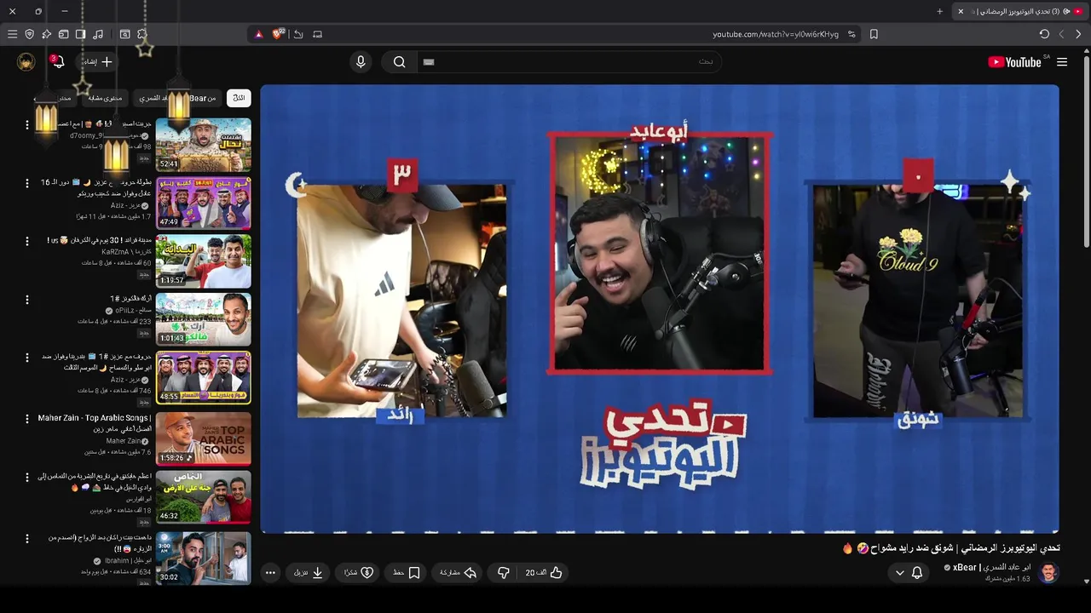Screen dimensions: 1091x613
Task: Open the 46:32 video thumbnail
Action: click(x=204, y=496)
